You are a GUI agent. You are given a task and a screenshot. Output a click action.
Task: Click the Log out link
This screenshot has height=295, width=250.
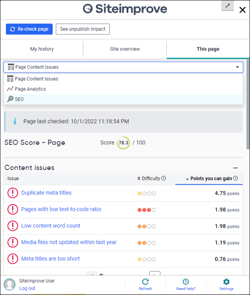(27, 288)
